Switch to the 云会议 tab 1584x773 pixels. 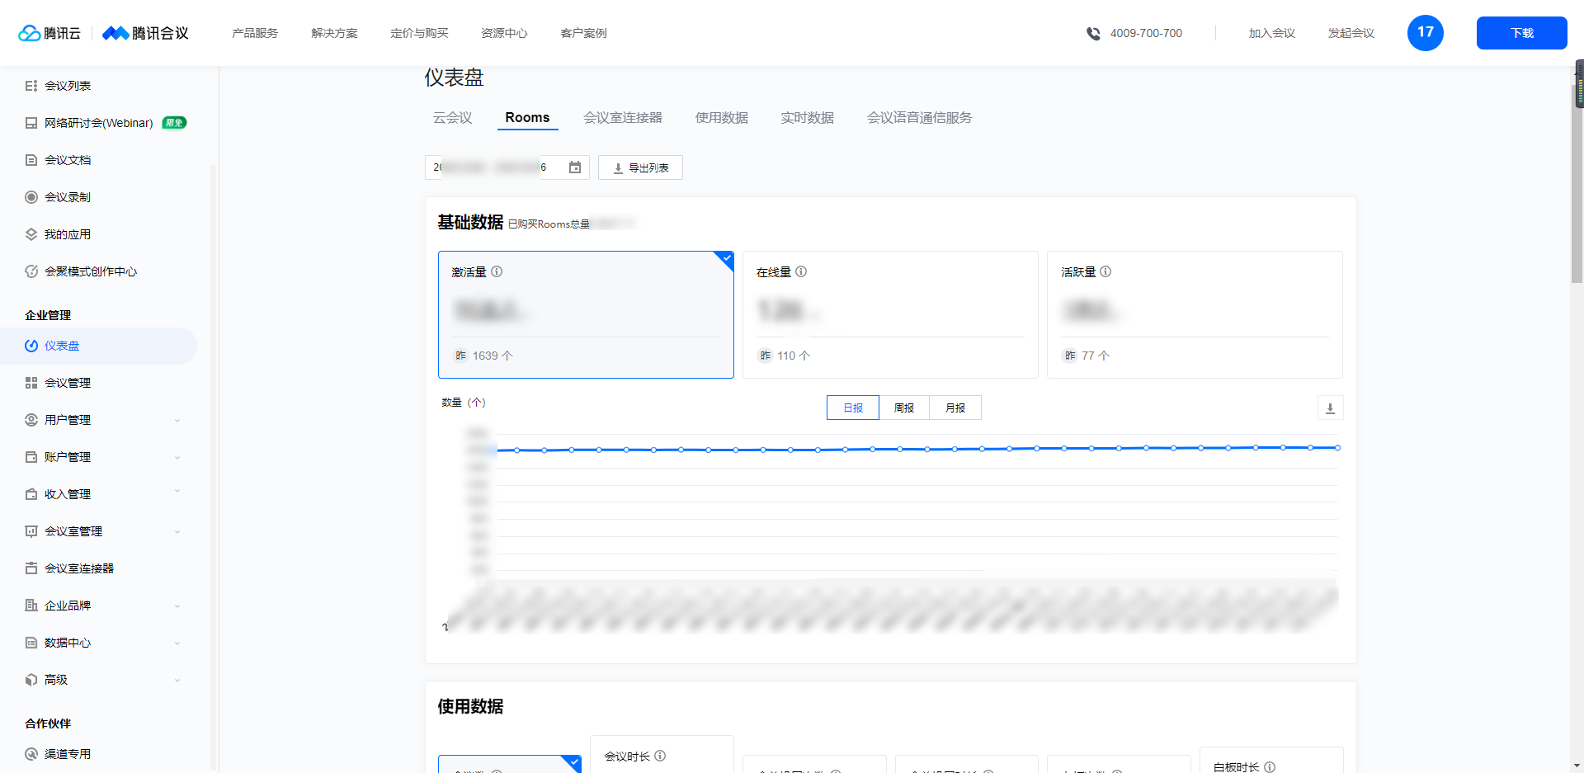click(x=453, y=117)
